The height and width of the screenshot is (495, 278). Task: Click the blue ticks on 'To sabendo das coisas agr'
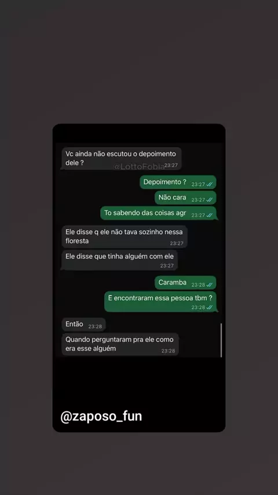210,215
